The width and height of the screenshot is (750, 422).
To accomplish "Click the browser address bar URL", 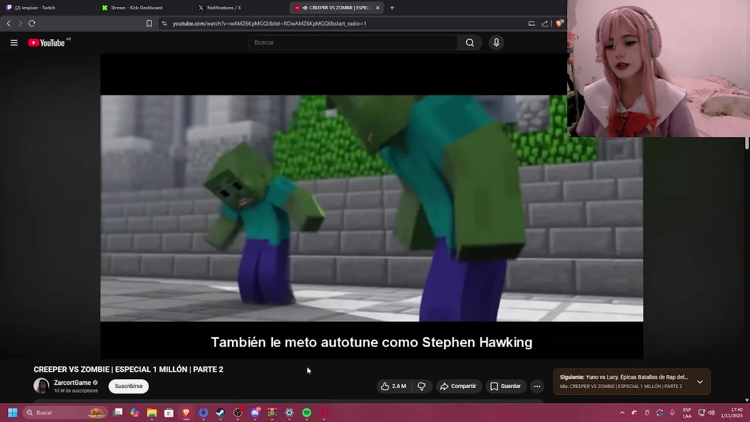I will pos(270,23).
